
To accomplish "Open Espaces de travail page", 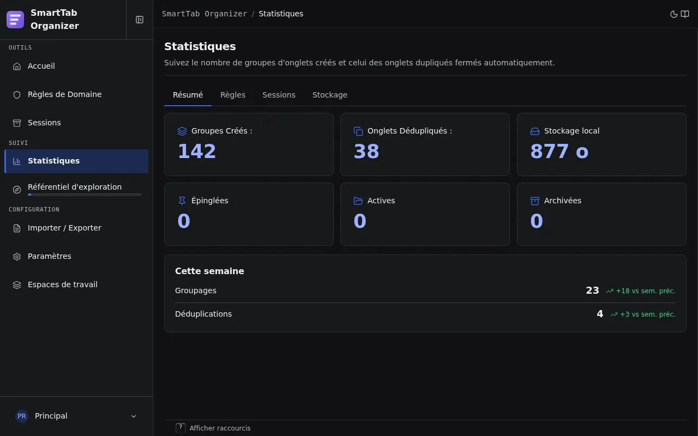I will pyautogui.click(x=76, y=284).
